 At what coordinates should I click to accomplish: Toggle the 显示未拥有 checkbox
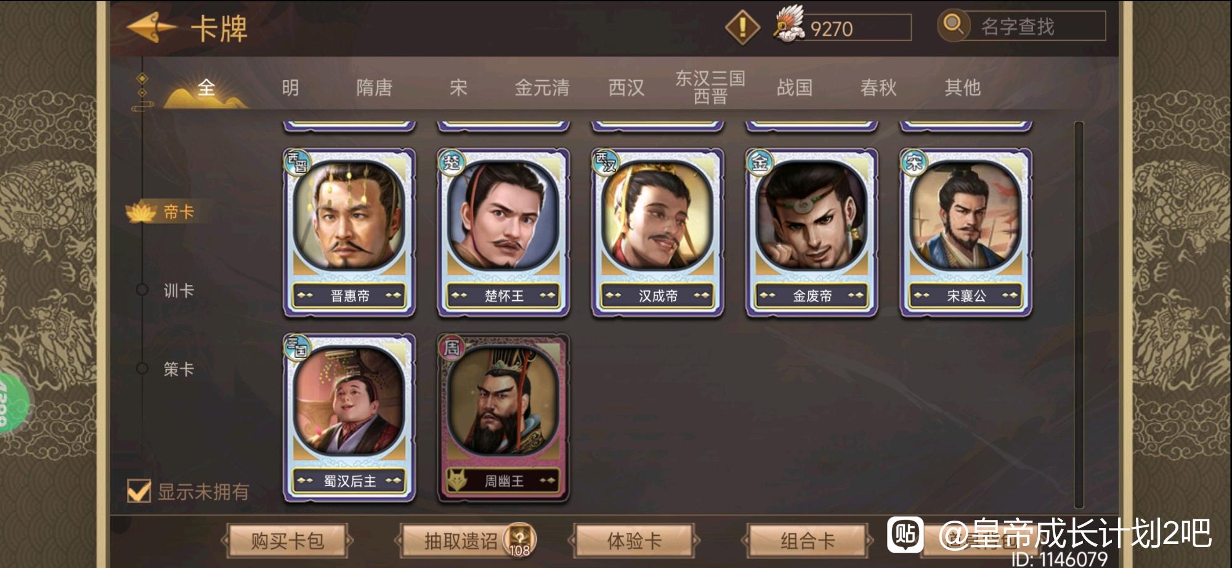(x=139, y=491)
